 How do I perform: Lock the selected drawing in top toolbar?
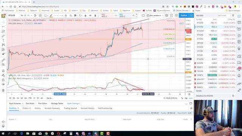click(x=85, y=15)
